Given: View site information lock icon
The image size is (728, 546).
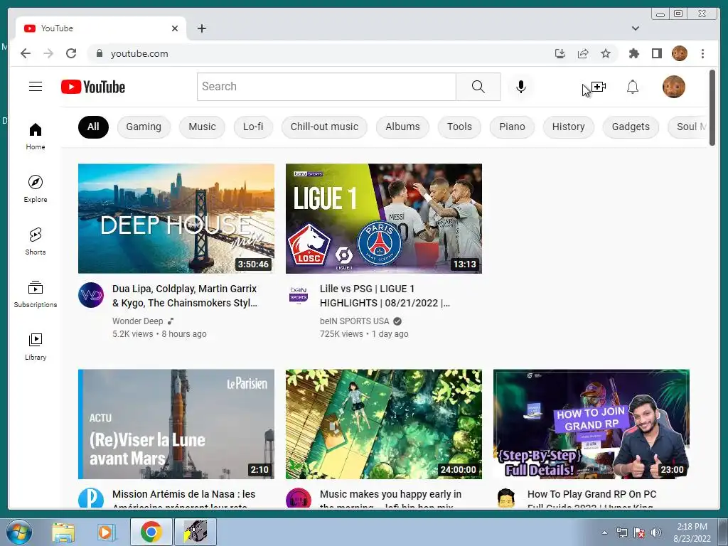Looking at the screenshot, I should coord(99,53).
